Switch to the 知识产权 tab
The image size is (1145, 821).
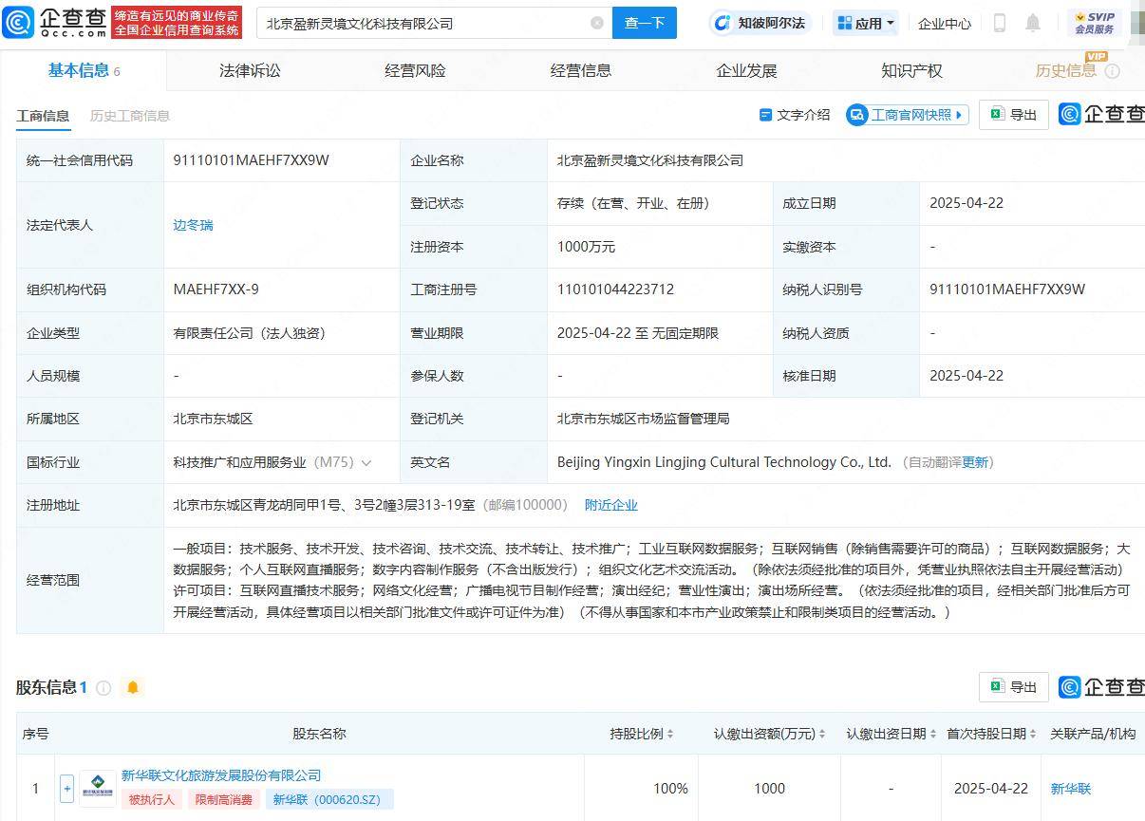pyautogui.click(x=911, y=69)
